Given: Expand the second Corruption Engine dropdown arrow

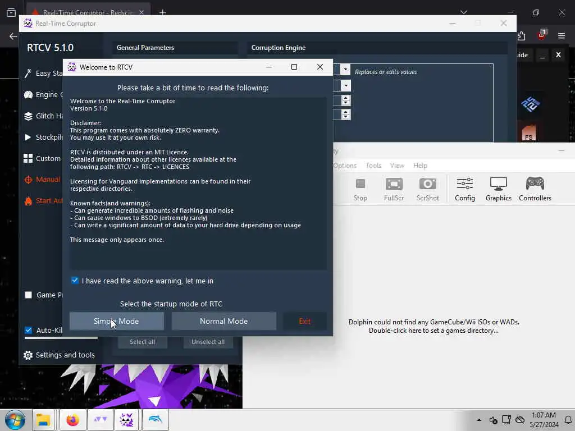Looking at the screenshot, I should click(x=346, y=86).
